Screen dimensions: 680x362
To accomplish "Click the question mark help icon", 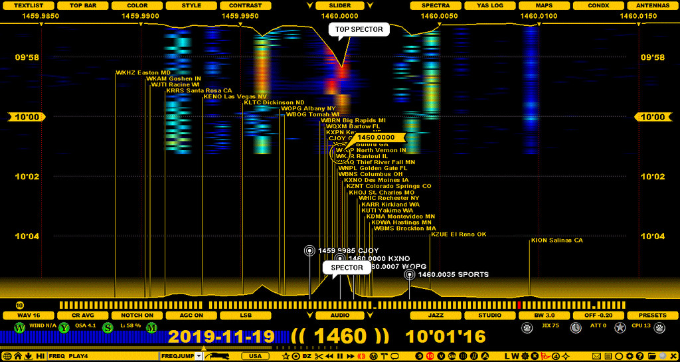I will point(639,356).
